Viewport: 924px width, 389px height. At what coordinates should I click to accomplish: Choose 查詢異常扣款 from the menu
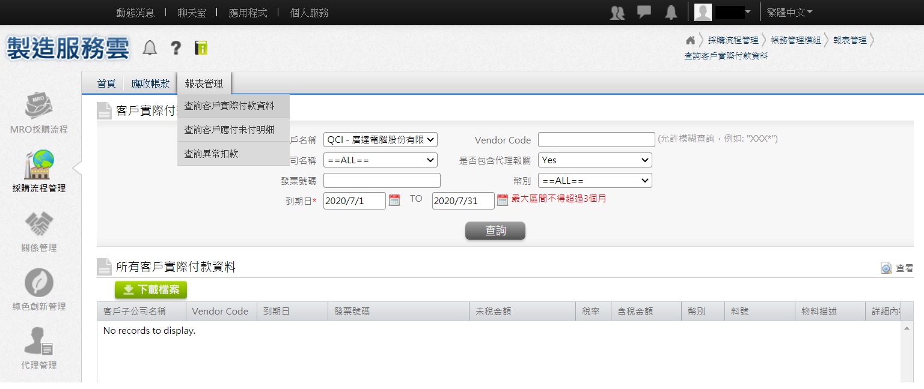[x=212, y=154]
